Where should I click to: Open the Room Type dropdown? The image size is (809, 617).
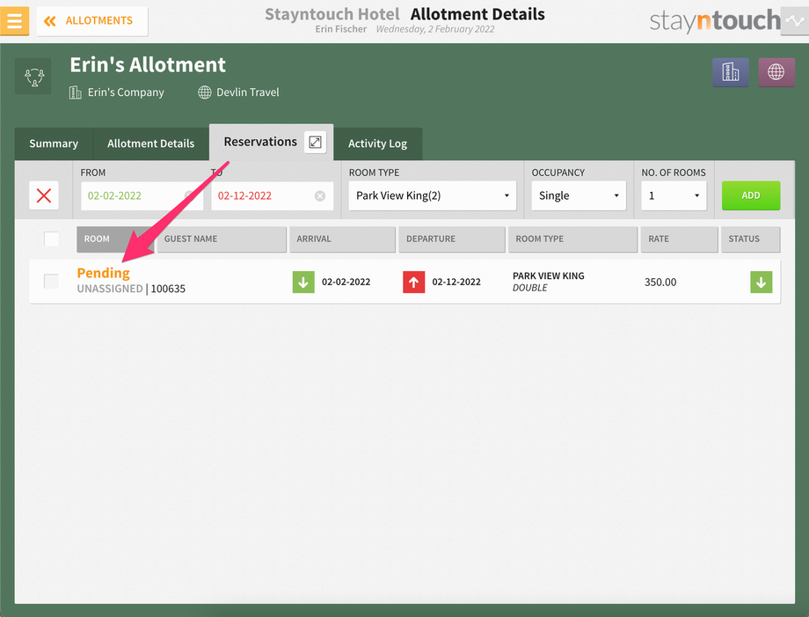433,195
